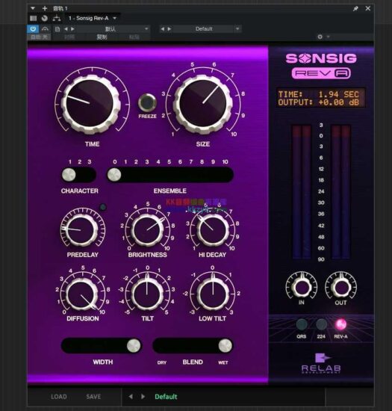Click the SONSIG logo
This screenshot has width=392, height=411.
(x=321, y=58)
